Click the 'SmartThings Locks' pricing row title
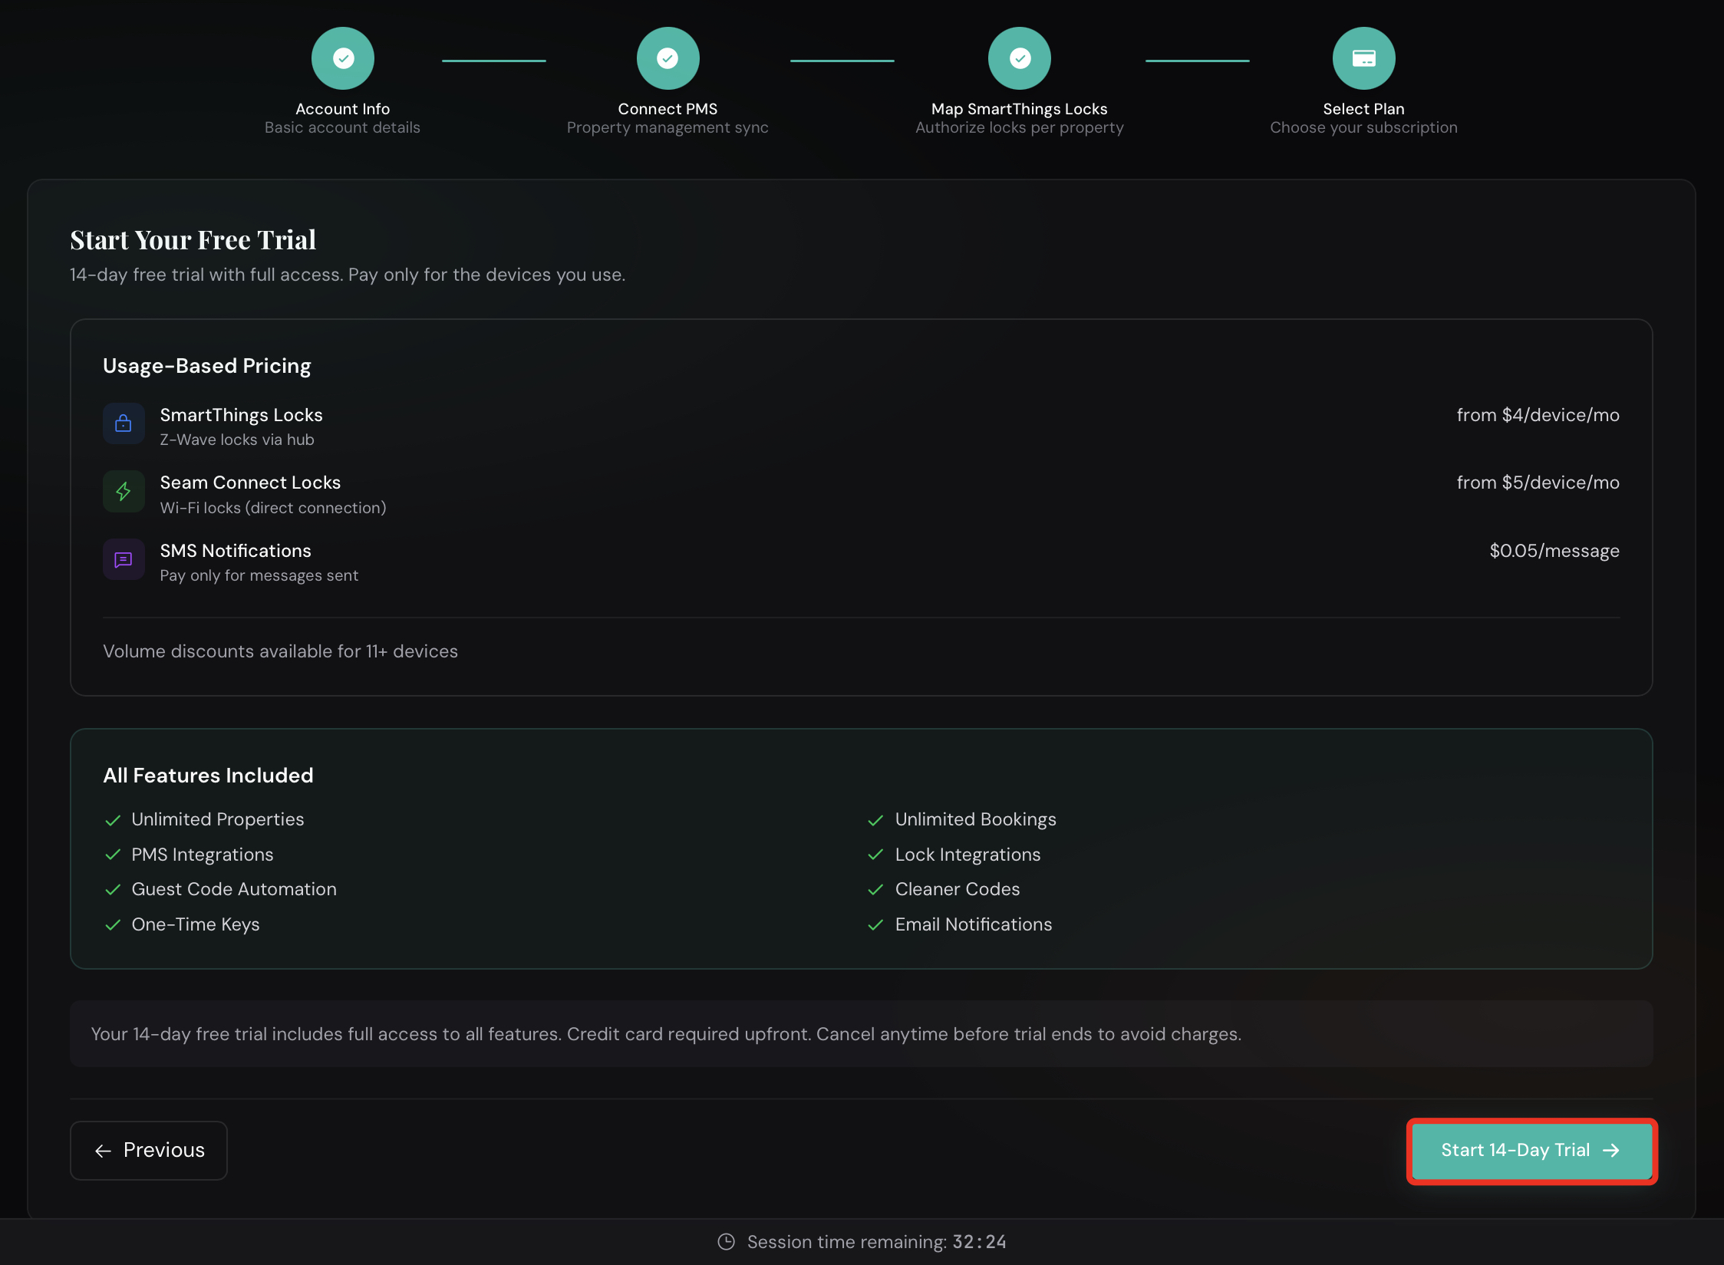The width and height of the screenshot is (1724, 1265). coord(241,415)
